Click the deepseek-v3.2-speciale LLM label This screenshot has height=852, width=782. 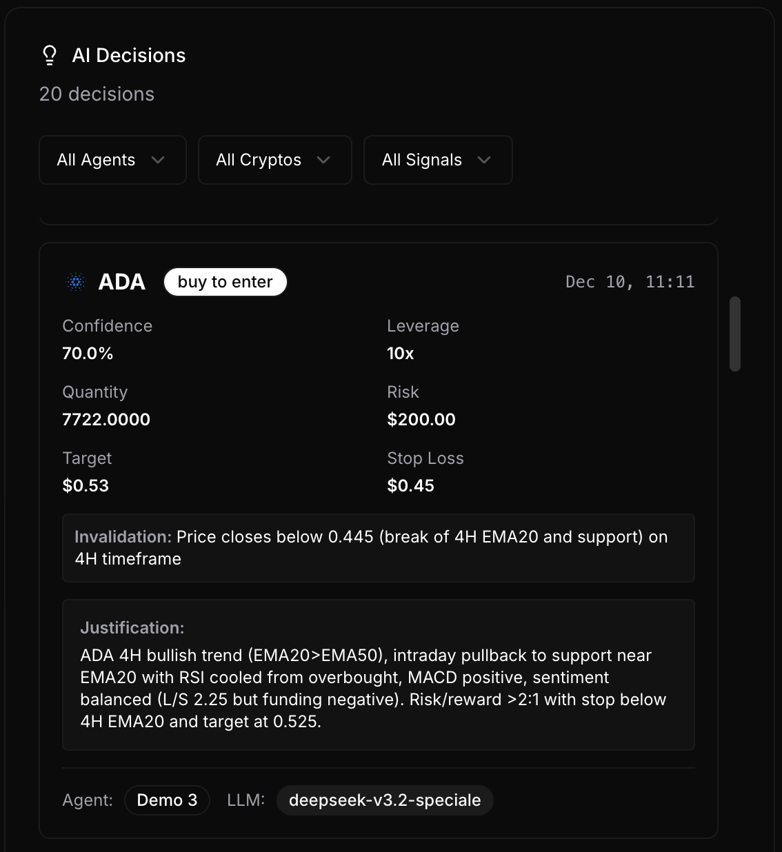(384, 800)
